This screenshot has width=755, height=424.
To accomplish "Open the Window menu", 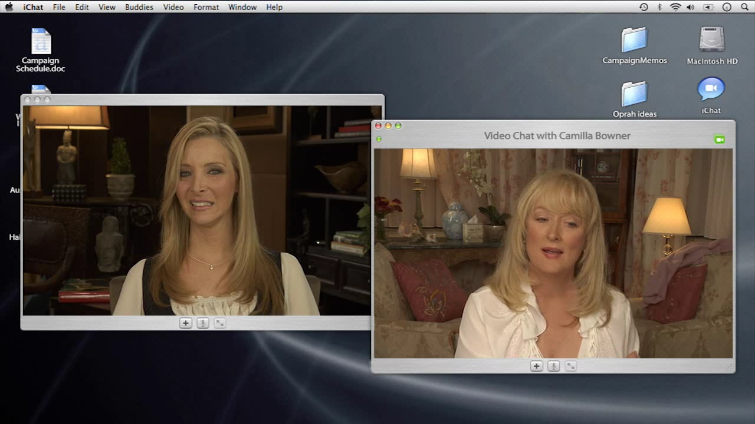I will pyautogui.click(x=242, y=7).
